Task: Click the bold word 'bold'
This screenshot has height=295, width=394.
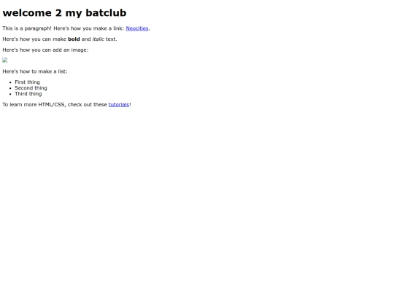Action: point(74,39)
